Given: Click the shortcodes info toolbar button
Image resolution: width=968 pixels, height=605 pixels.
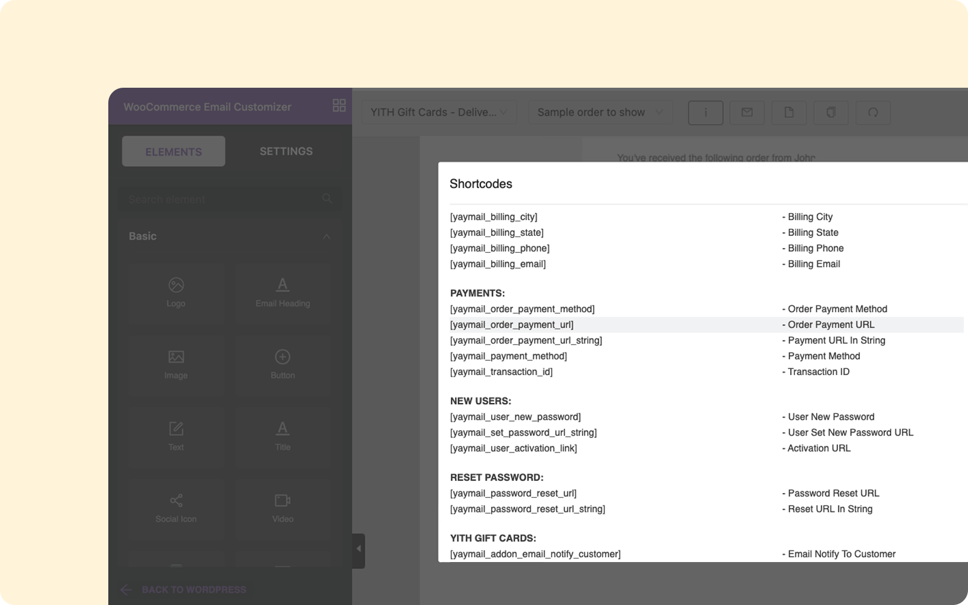Looking at the screenshot, I should coord(705,113).
